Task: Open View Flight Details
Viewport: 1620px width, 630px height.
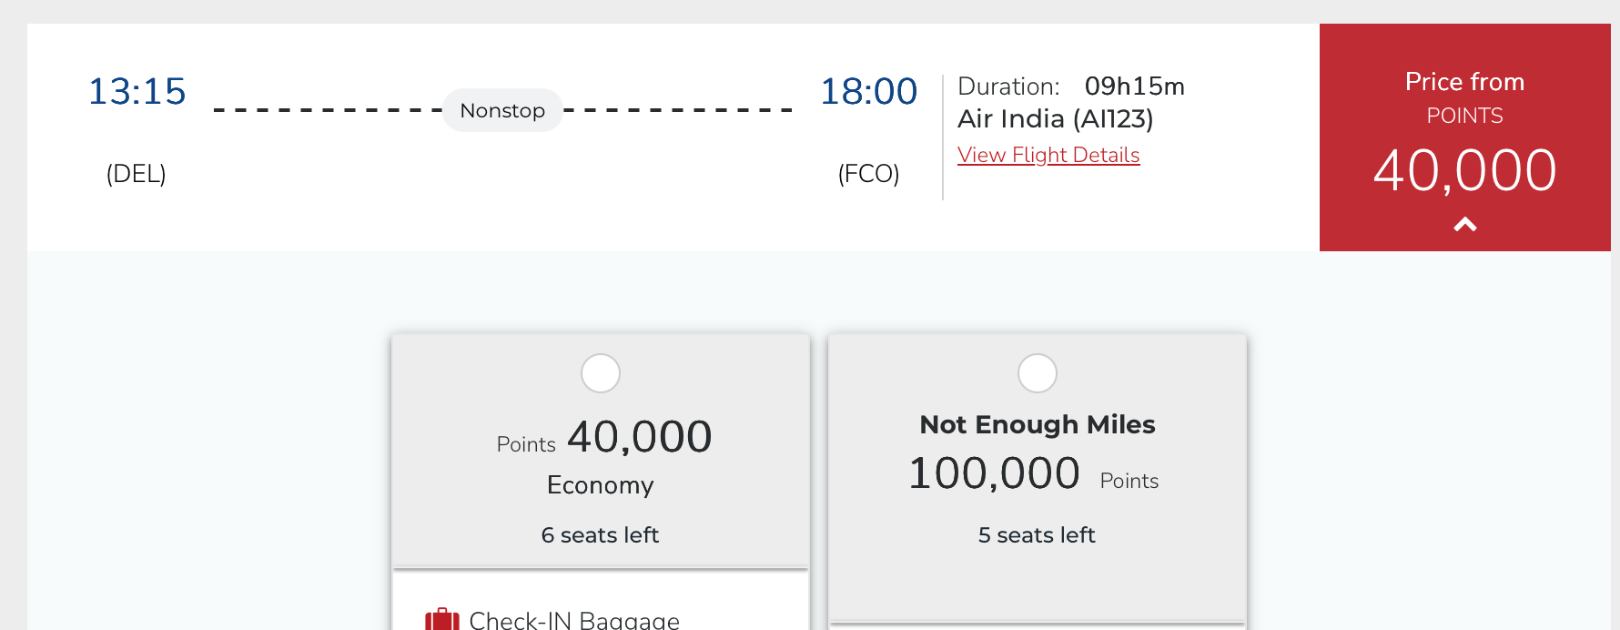Action: (x=1048, y=155)
